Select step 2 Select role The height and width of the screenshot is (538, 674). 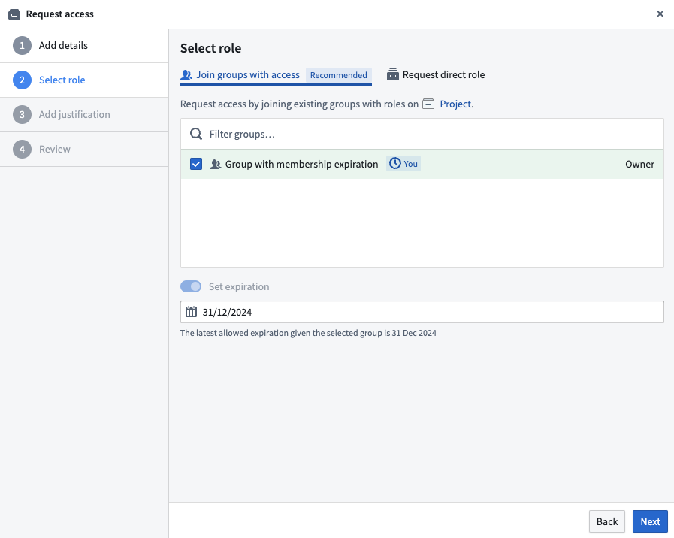pyautogui.click(x=84, y=80)
